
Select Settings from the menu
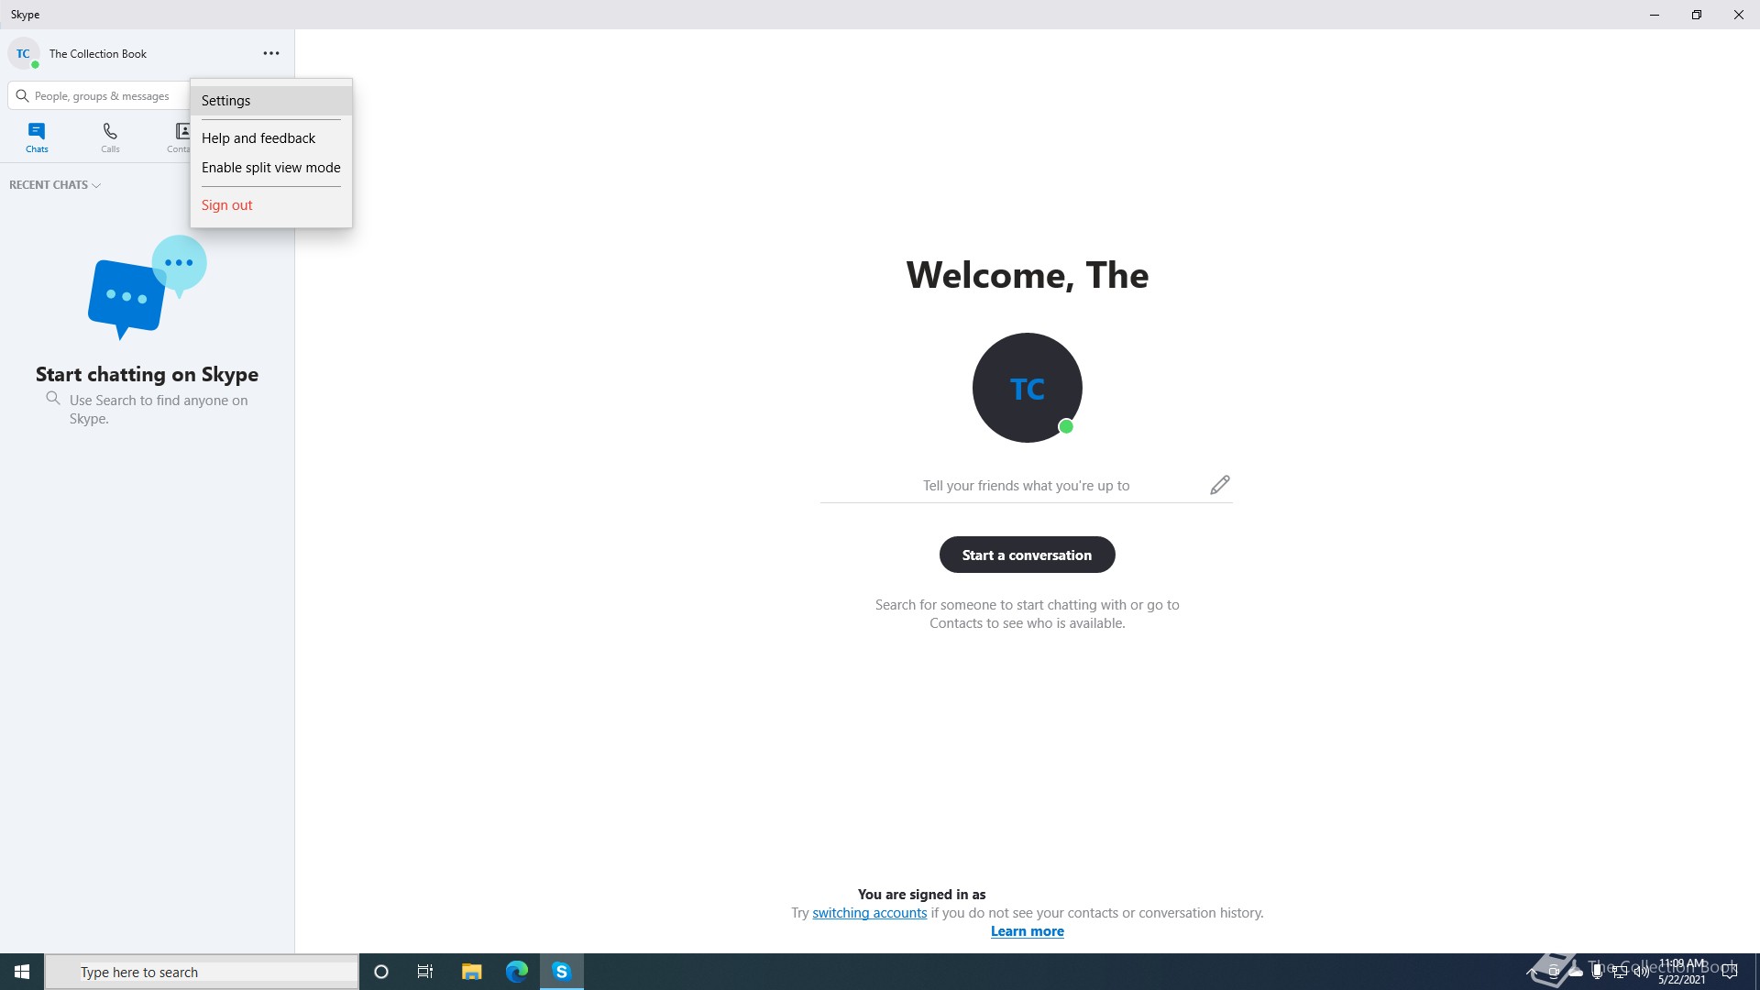(271, 101)
